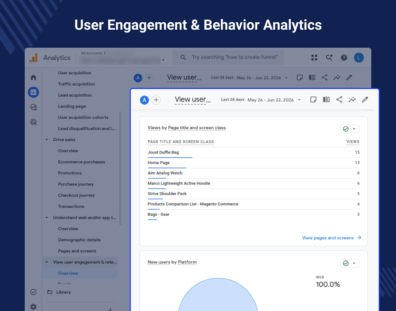Open Insights sparkline icon in foreground toolbar
Image resolution: width=396 pixels, height=311 pixels.
point(352,99)
